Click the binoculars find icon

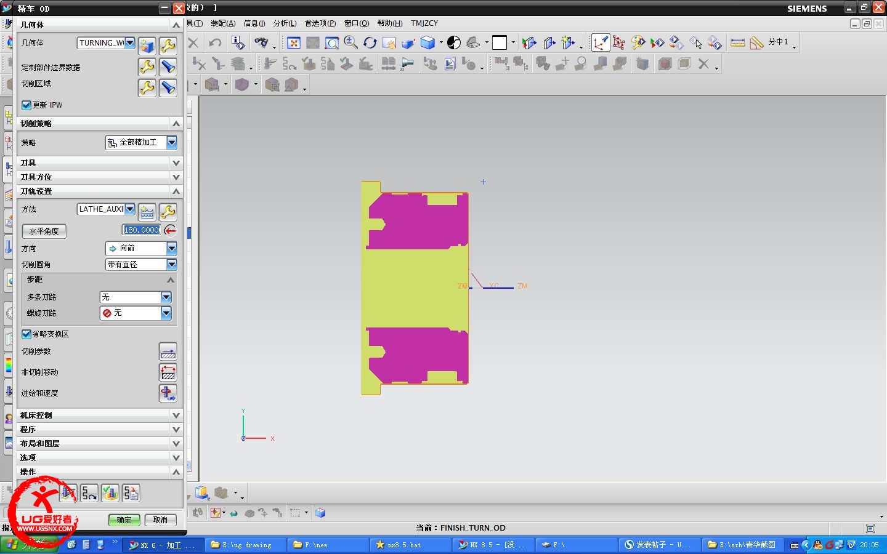[261, 43]
